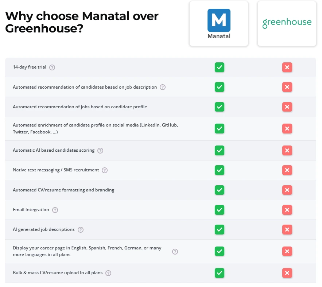Click the green checkmark for 14-day free trial

tap(219, 67)
